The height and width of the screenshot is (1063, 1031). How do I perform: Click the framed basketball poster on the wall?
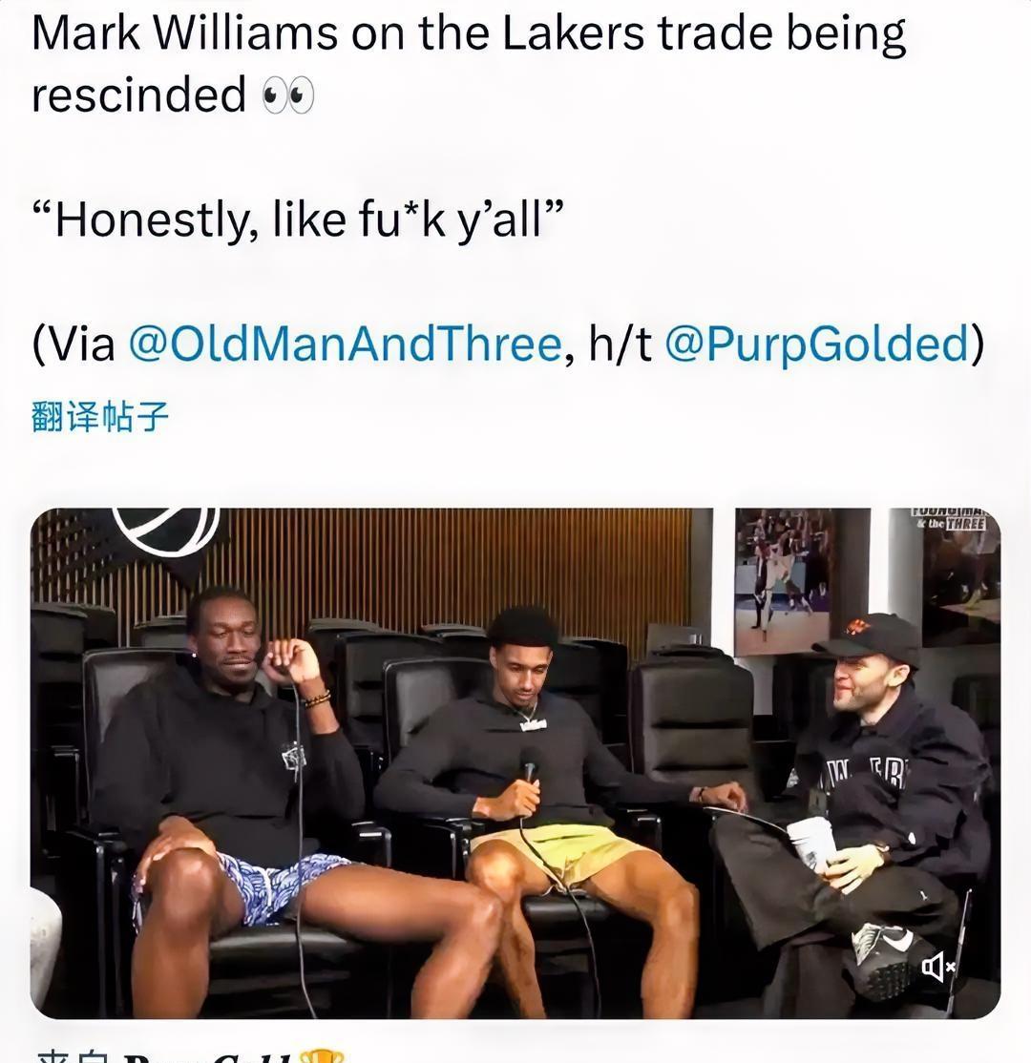pos(786,579)
